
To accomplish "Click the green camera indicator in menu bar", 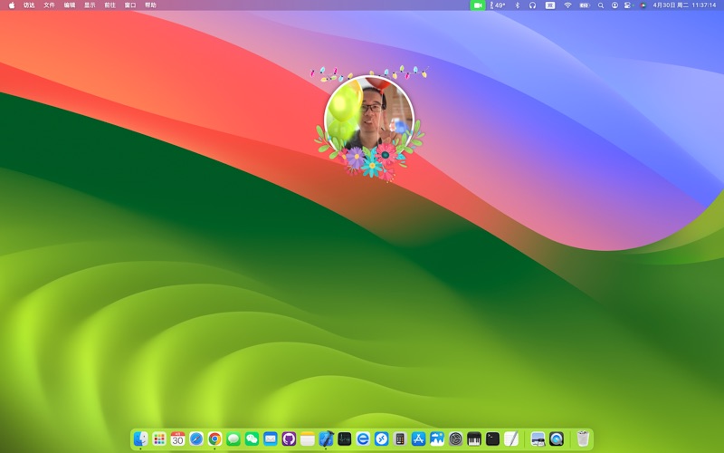I will pos(477,5).
